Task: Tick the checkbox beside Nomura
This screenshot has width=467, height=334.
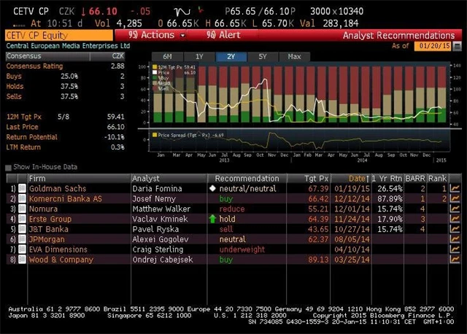Action: [x=22, y=209]
